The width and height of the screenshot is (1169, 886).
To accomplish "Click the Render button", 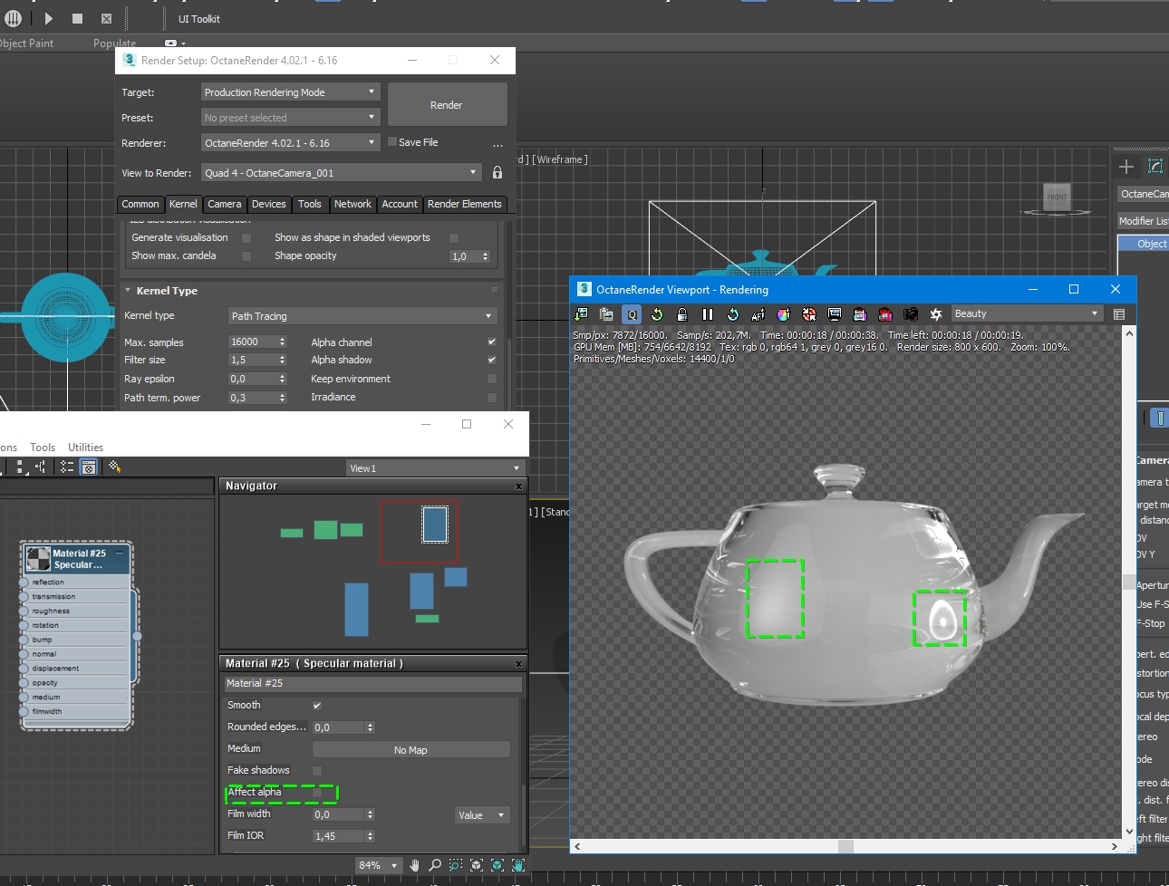I will (447, 105).
